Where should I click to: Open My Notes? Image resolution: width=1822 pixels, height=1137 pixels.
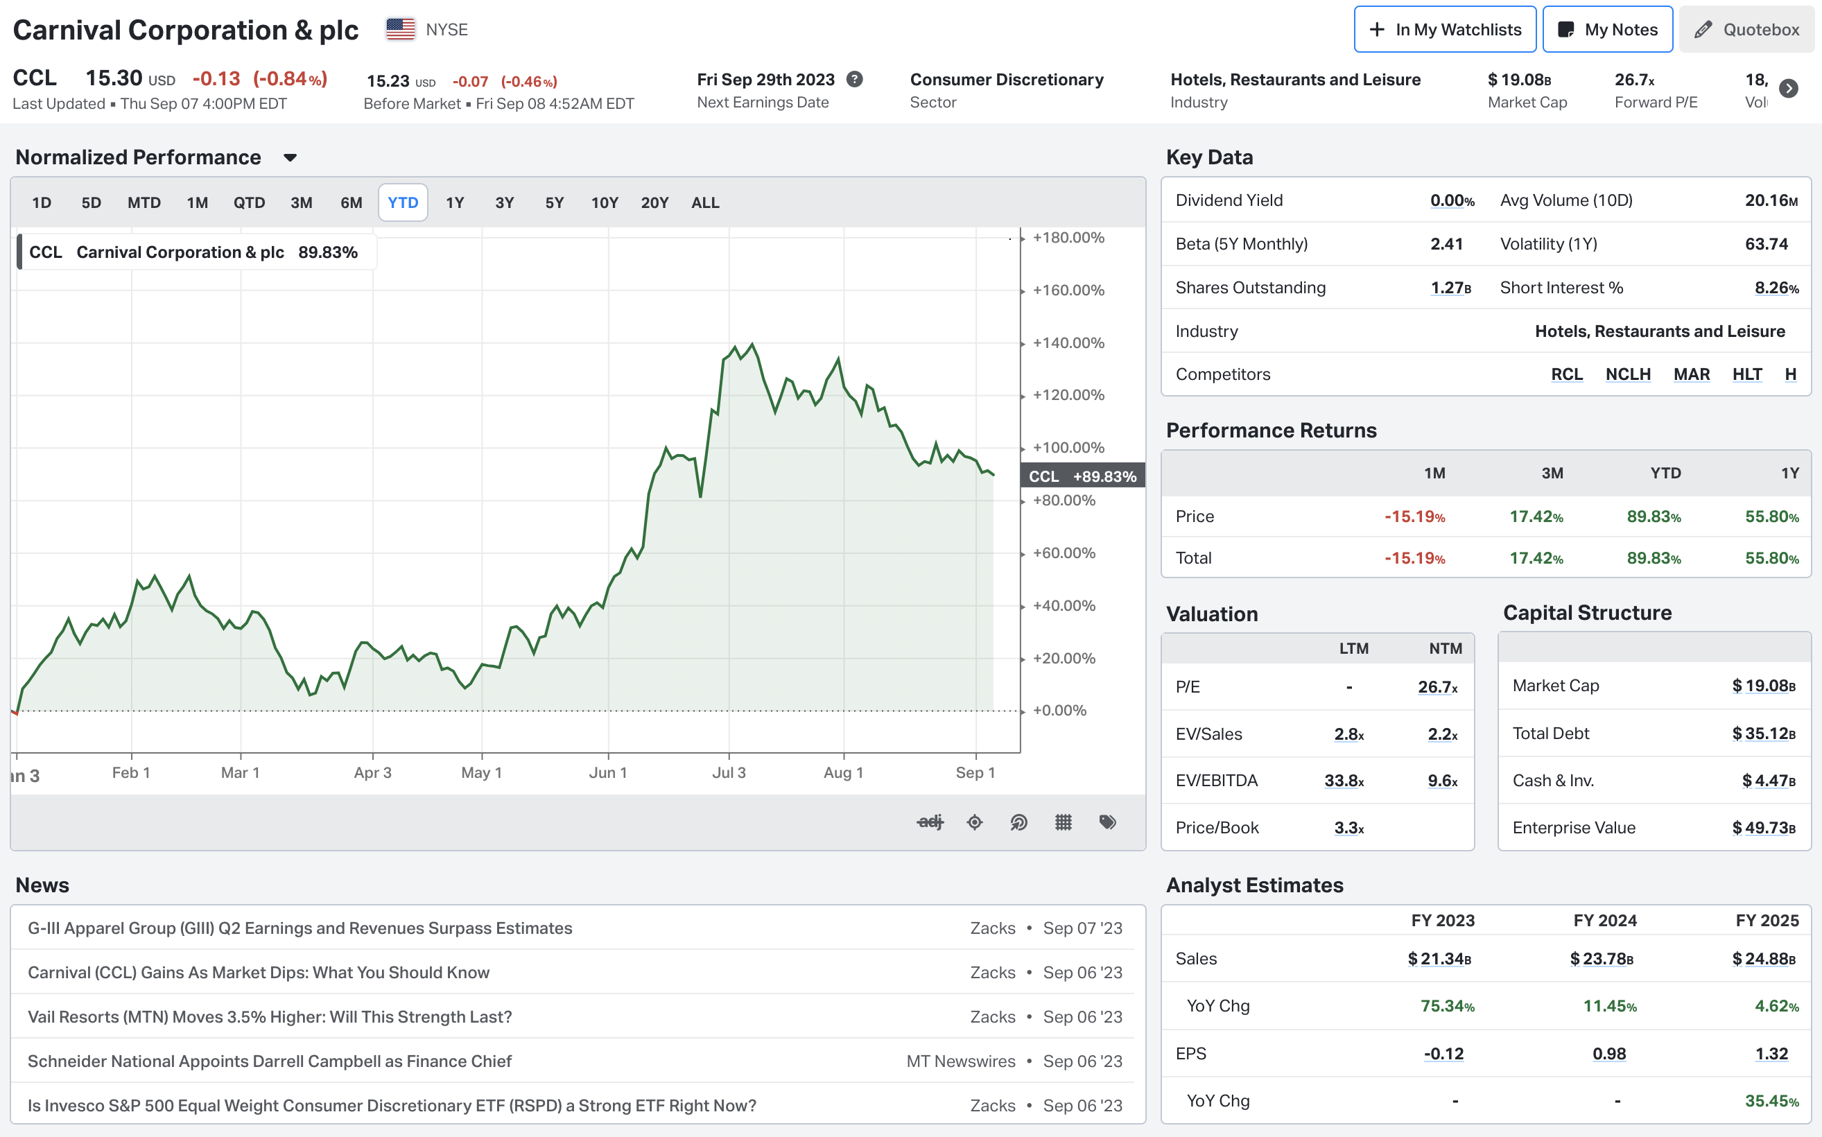point(1608,29)
